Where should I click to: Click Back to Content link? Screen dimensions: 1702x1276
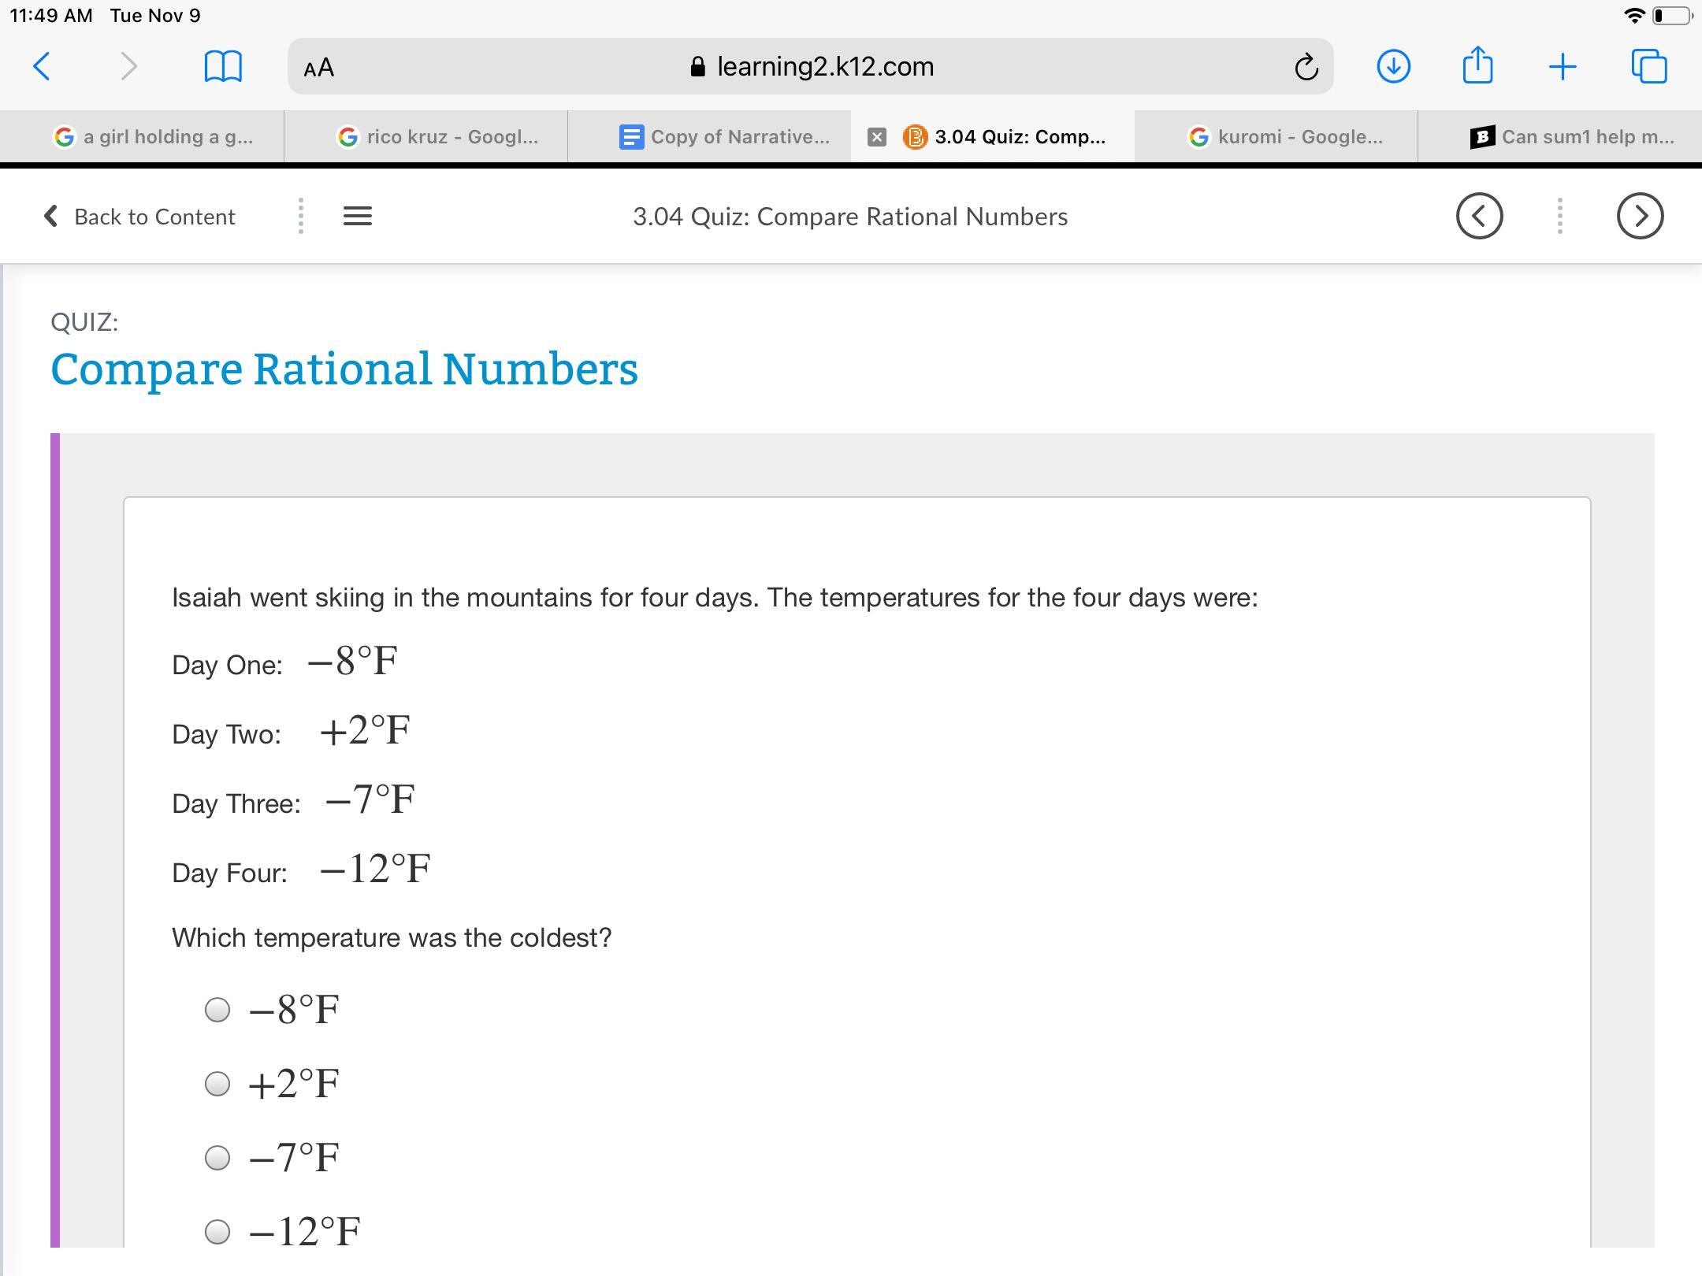[x=140, y=217]
